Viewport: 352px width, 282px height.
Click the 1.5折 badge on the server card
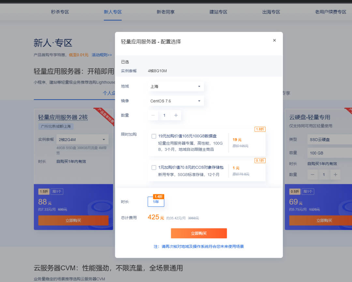(x=44, y=191)
